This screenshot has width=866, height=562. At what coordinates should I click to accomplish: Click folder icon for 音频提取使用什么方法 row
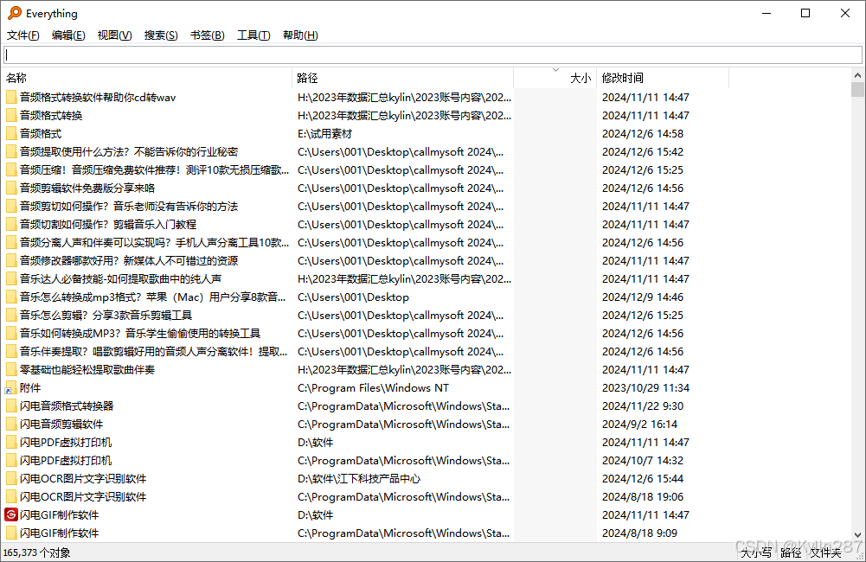tap(11, 152)
